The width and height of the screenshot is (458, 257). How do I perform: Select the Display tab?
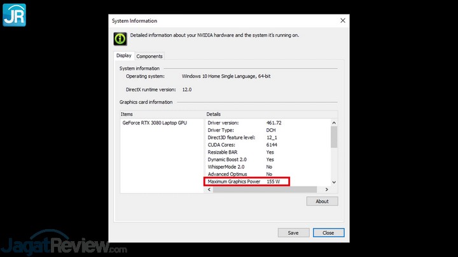123,56
